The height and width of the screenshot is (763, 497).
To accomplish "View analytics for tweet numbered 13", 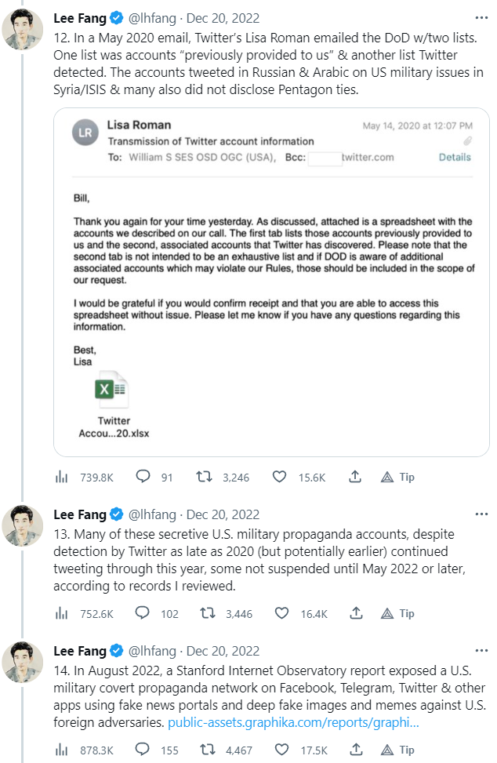I will 61,613.
